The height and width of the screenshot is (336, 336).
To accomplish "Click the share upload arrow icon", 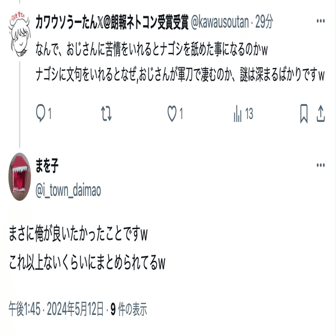I will [320, 114].
